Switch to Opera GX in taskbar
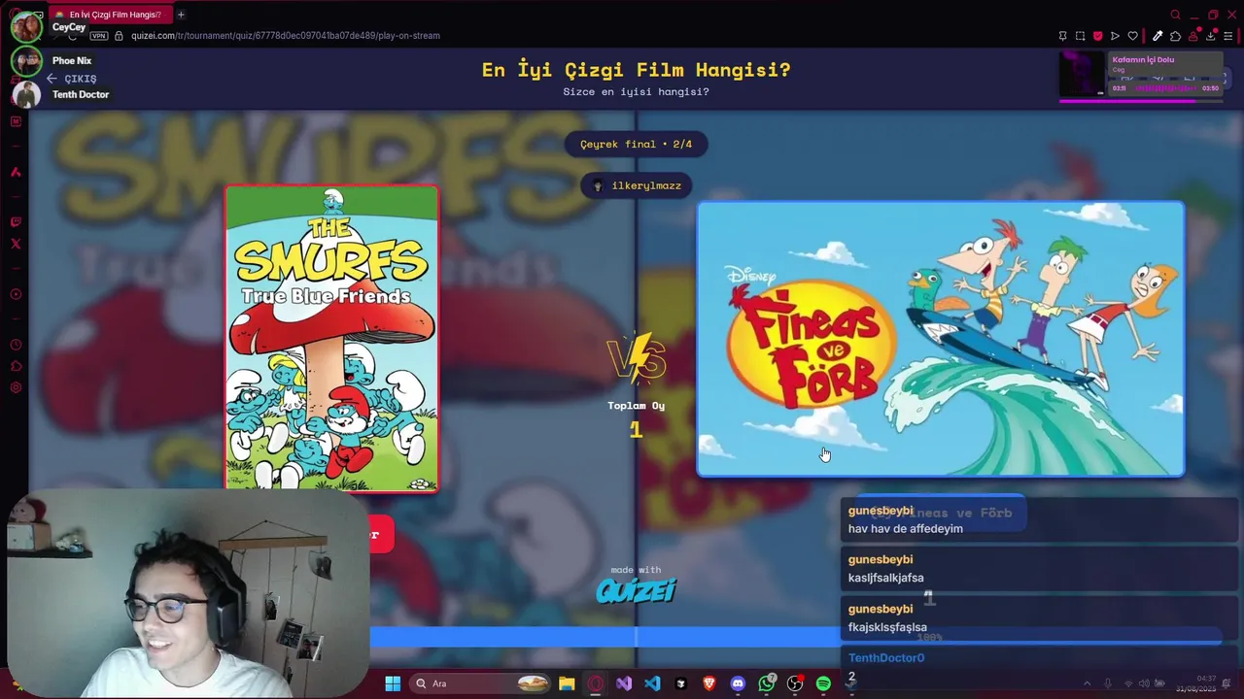Screen dimensions: 1244x699 coord(595,683)
